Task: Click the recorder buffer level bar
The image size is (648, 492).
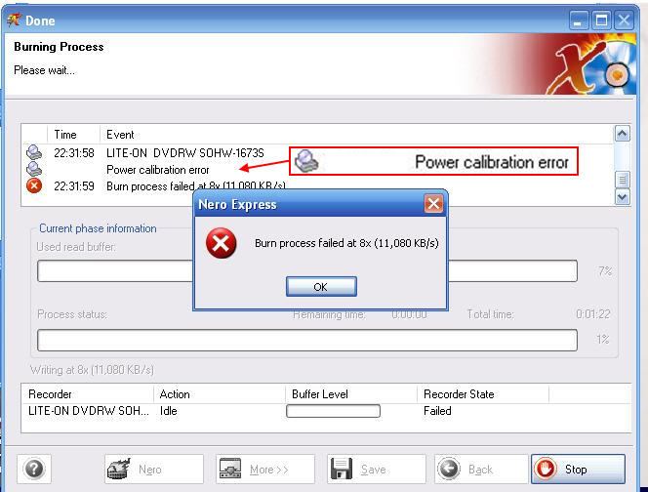Action: click(x=333, y=411)
